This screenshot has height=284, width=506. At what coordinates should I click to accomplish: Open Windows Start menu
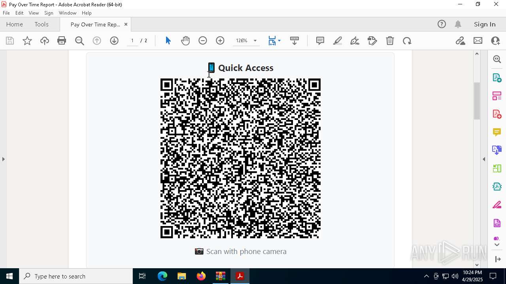tap(9, 276)
